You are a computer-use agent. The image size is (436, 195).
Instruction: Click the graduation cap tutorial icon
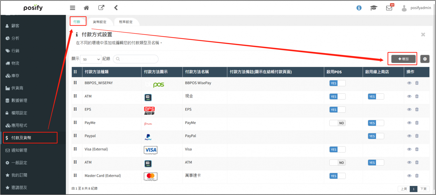374,8
